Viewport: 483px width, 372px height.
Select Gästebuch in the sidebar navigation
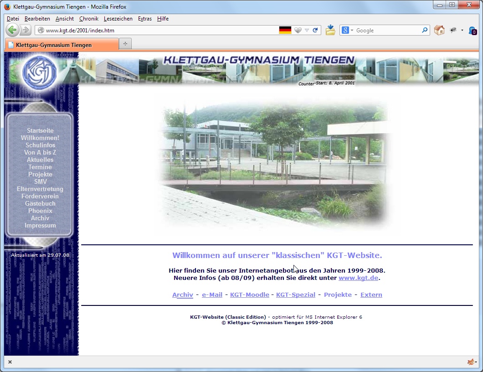40,203
